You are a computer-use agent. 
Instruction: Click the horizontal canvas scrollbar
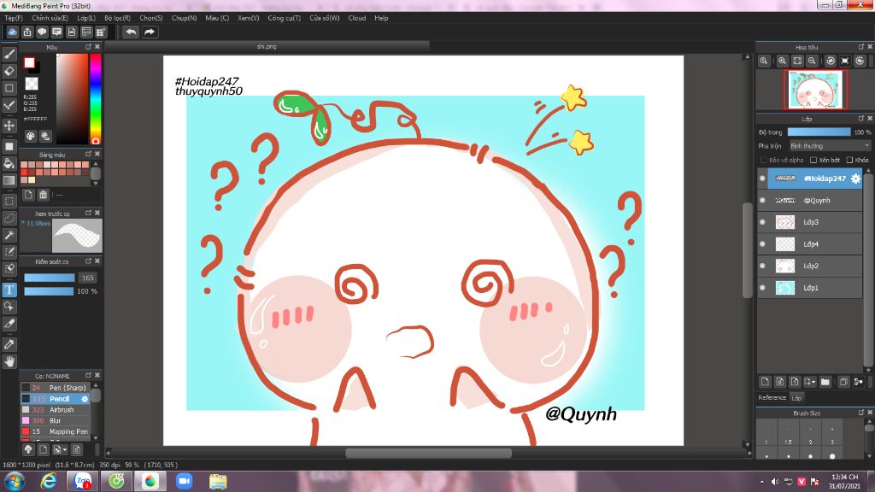[x=428, y=453]
